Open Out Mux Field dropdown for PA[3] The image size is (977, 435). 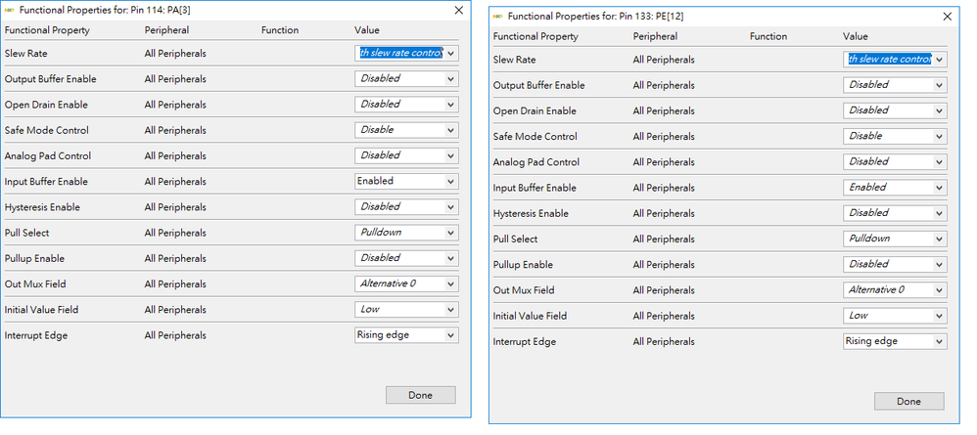450,284
